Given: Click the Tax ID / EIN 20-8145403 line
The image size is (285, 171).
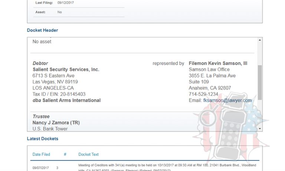Looking at the screenshot, I should [59, 94].
